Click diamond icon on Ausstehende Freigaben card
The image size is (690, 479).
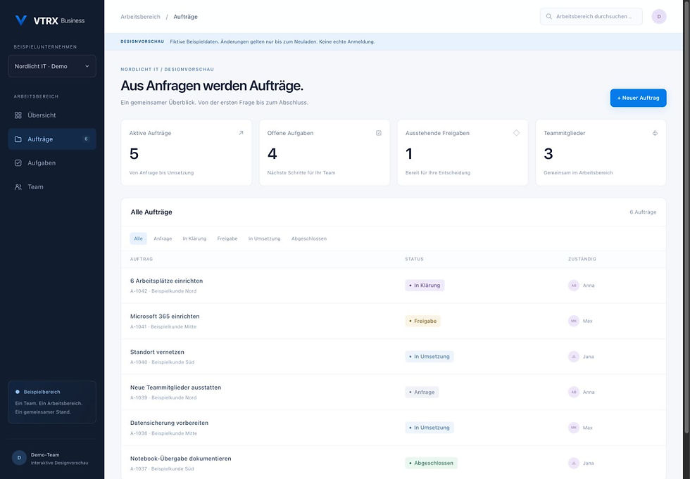pos(516,133)
